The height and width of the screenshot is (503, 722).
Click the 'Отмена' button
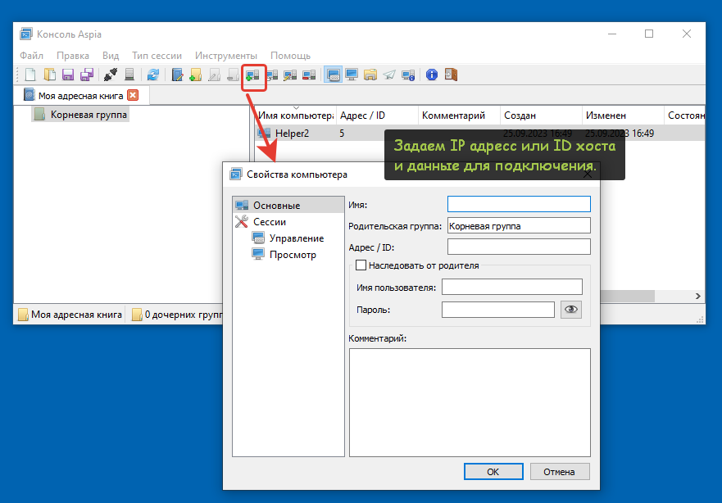[x=559, y=471]
